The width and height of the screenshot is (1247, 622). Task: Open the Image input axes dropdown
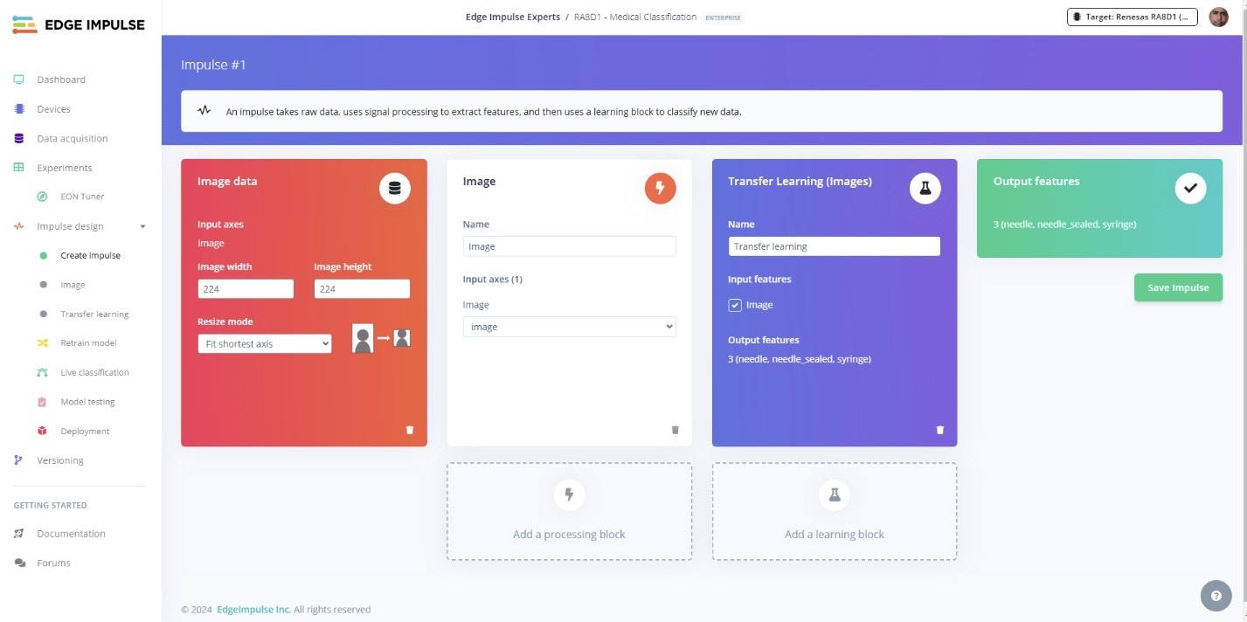coord(570,327)
